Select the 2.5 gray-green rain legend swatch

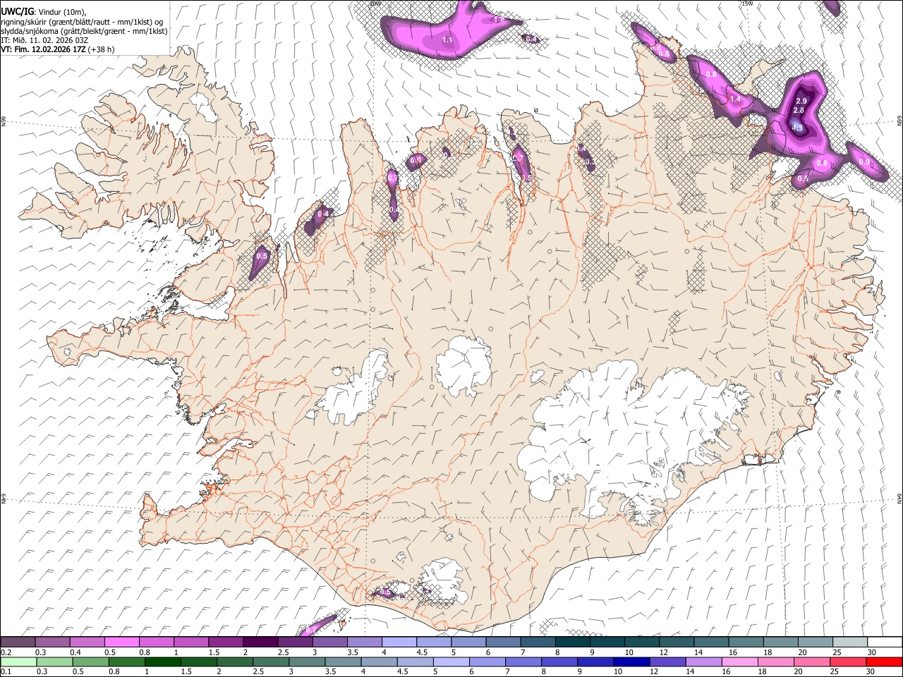pos(271,661)
